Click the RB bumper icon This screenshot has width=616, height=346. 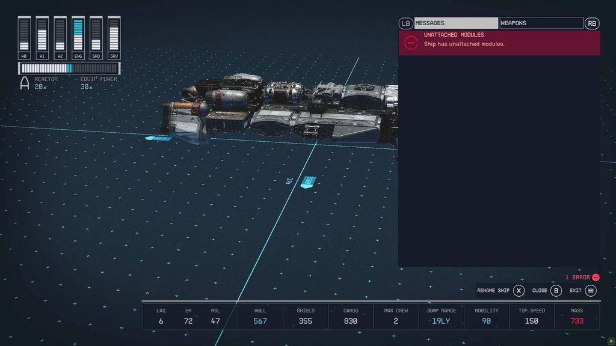coord(593,23)
